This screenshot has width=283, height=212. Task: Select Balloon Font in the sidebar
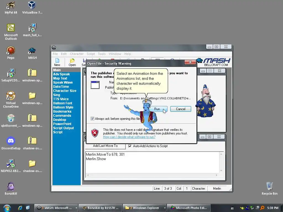point(63,103)
